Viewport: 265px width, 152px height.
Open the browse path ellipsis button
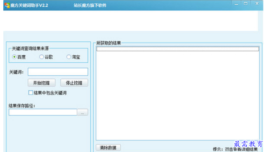(83, 112)
